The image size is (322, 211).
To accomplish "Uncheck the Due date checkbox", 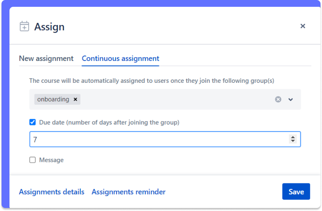I will [33, 122].
